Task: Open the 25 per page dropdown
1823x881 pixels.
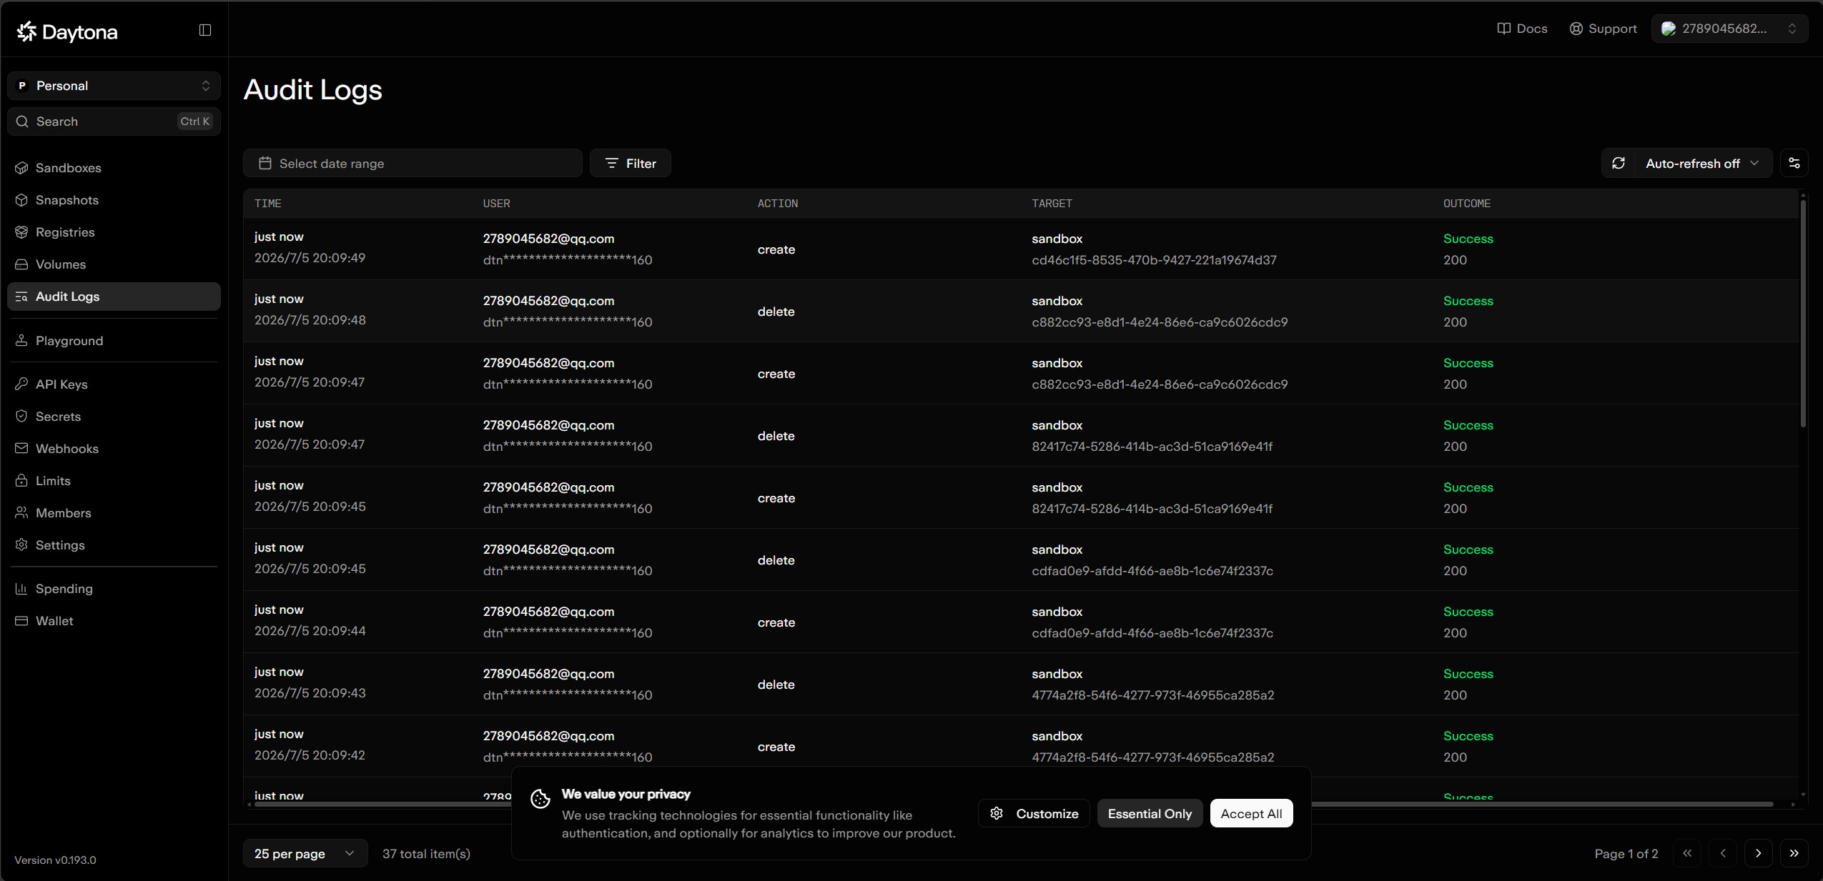Action: click(305, 854)
